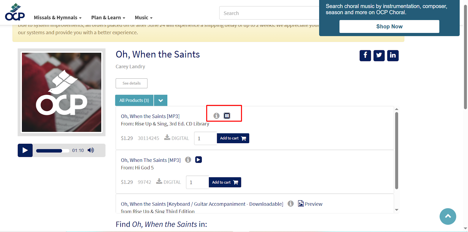Viewport: 468px width, 232px height.
Task: Pause the Rise Up & Sing MP3 preview
Action: click(x=227, y=116)
